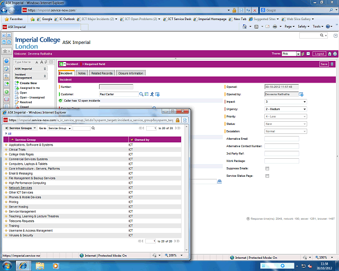
Task: Click the home icon beside Logout
Action: (x=329, y=53)
